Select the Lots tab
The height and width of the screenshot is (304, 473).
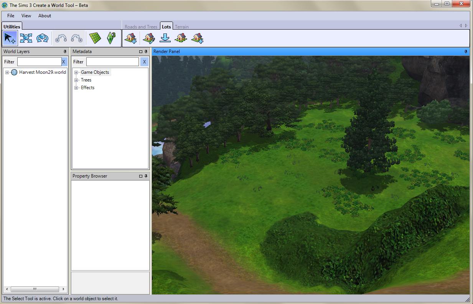pyautogui.click(x=166, y=27)
